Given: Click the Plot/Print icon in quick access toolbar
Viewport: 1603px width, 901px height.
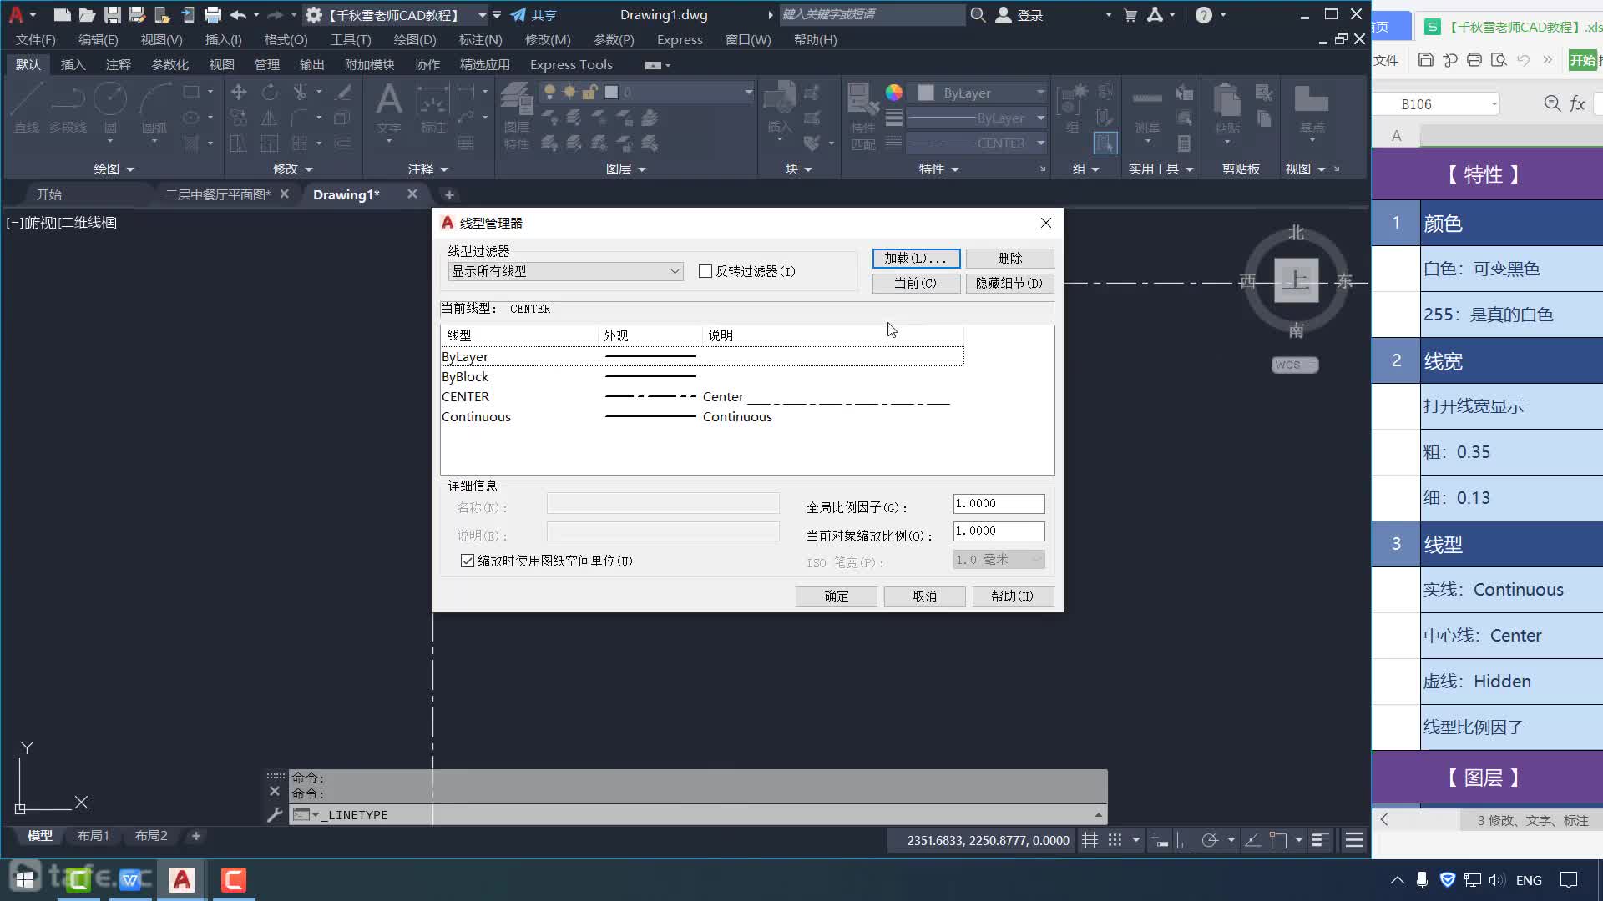Looking at the screenshot, I should 212,14.
